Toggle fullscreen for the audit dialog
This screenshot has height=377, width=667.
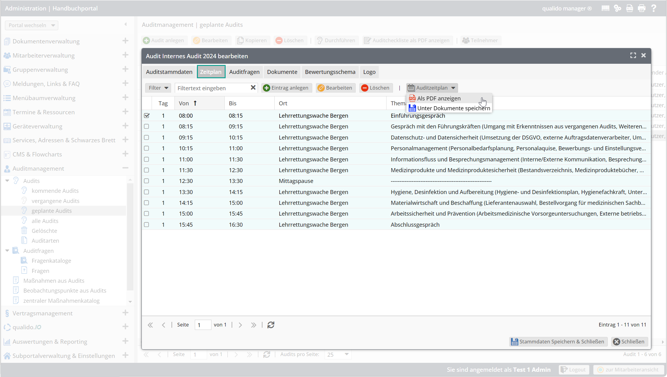[x=633, y=55]
